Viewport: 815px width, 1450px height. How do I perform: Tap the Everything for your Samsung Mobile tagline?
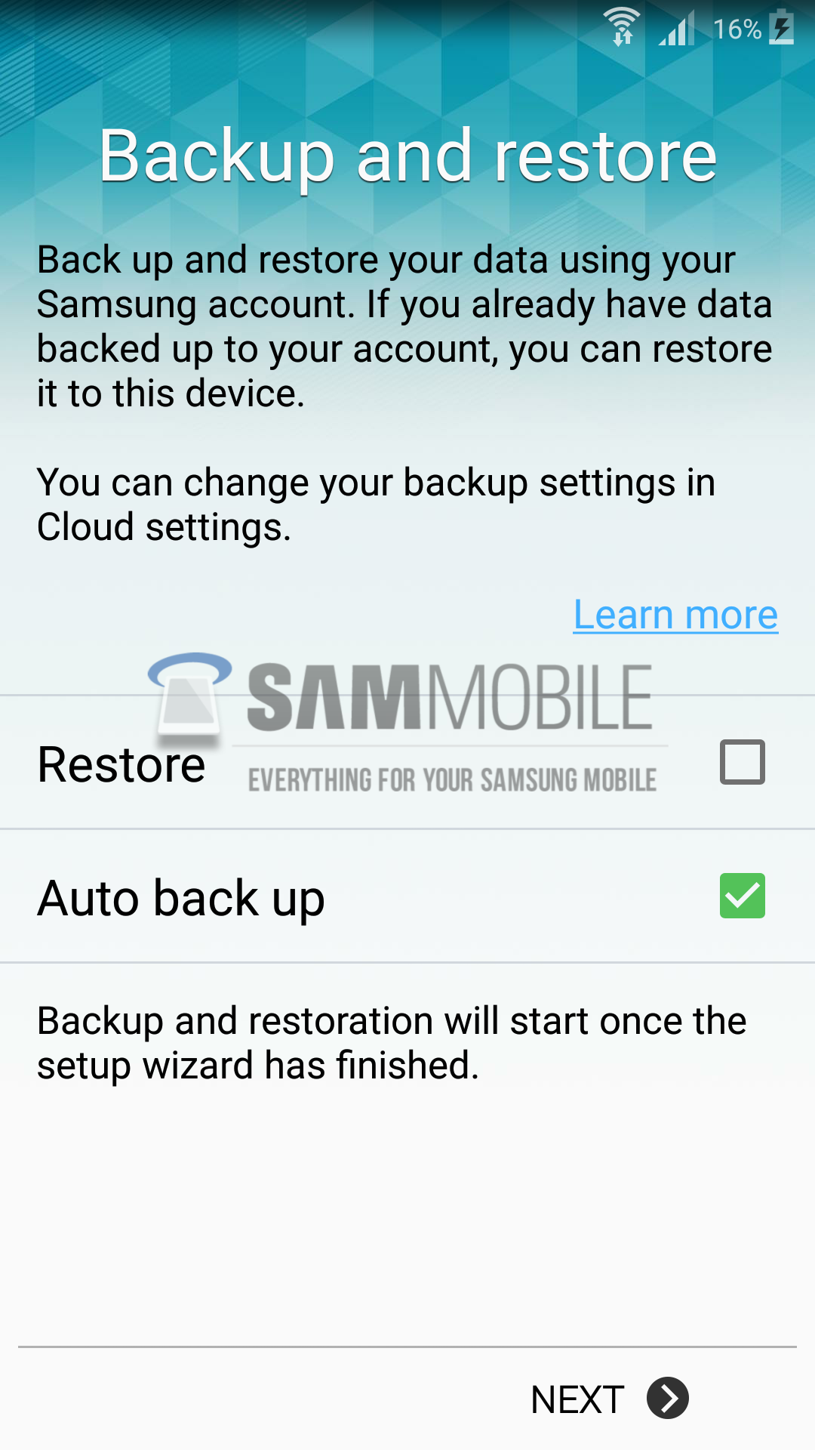tap(452, 780)
